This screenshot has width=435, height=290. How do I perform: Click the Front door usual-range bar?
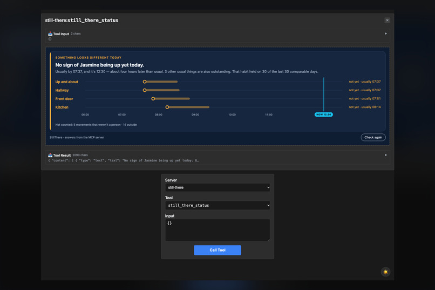(x=172, y=98)
